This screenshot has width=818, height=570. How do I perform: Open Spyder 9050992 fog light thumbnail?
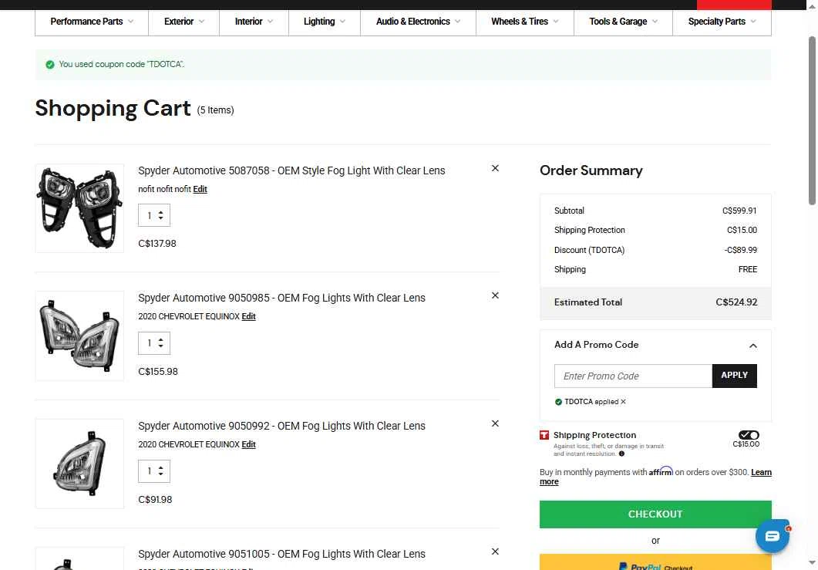tap(79, 464)
